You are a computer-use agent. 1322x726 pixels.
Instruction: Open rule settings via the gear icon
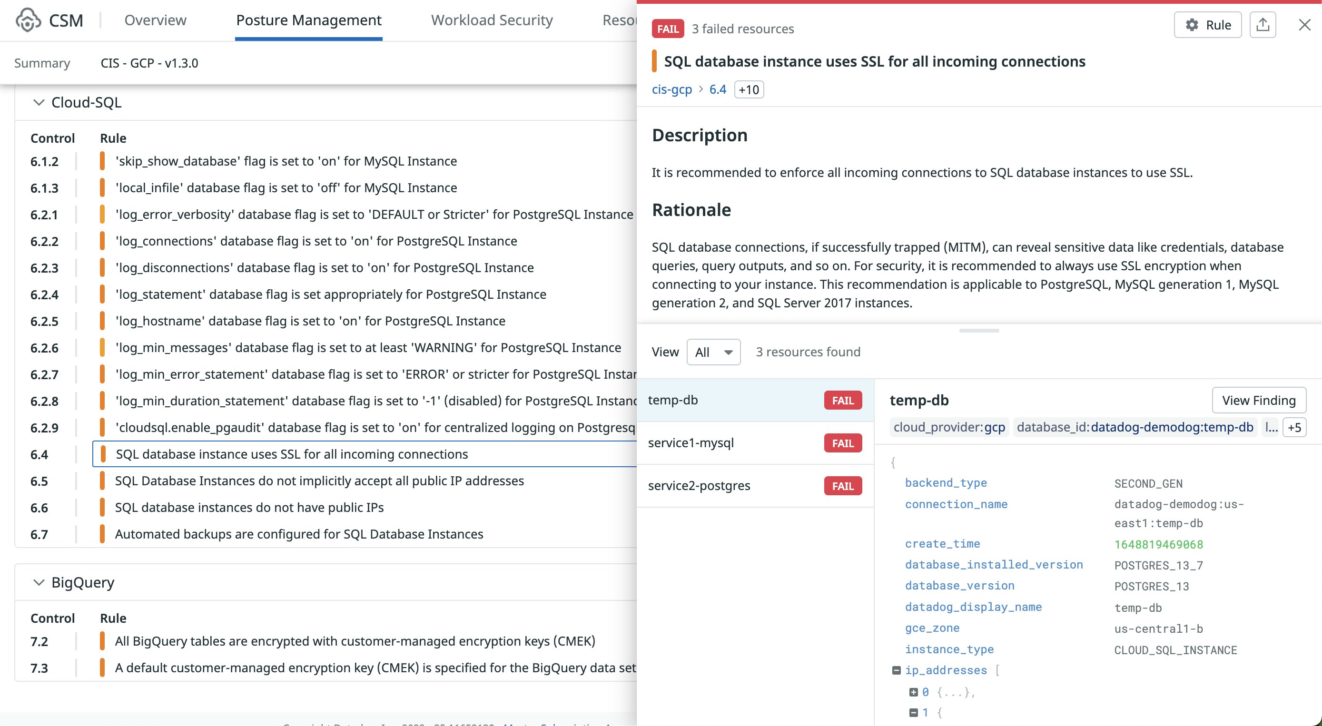(1193, 24)
